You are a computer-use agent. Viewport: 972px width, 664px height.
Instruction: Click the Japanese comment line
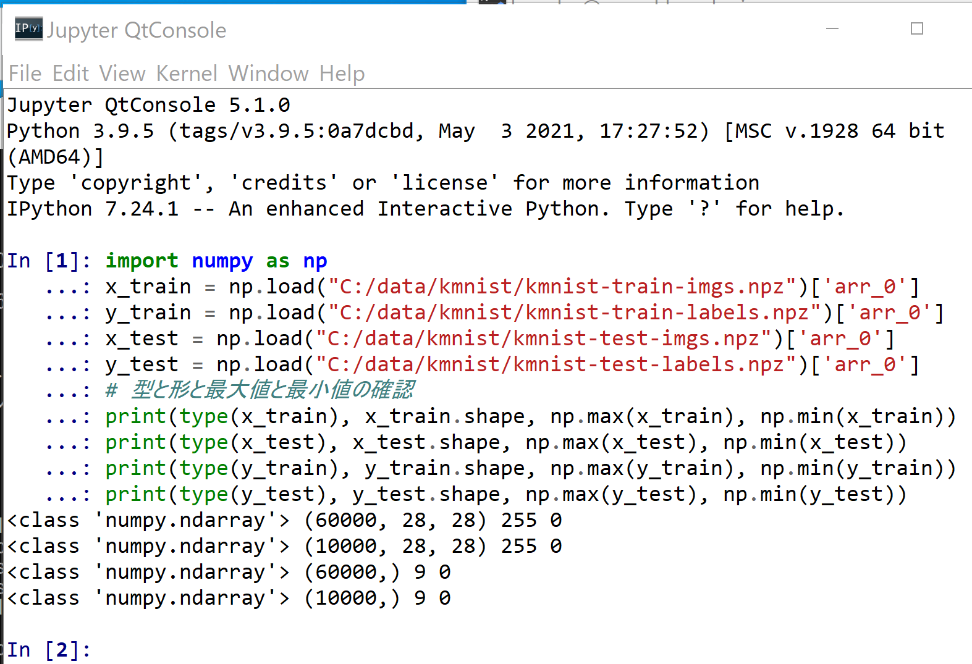coord(260,390)
